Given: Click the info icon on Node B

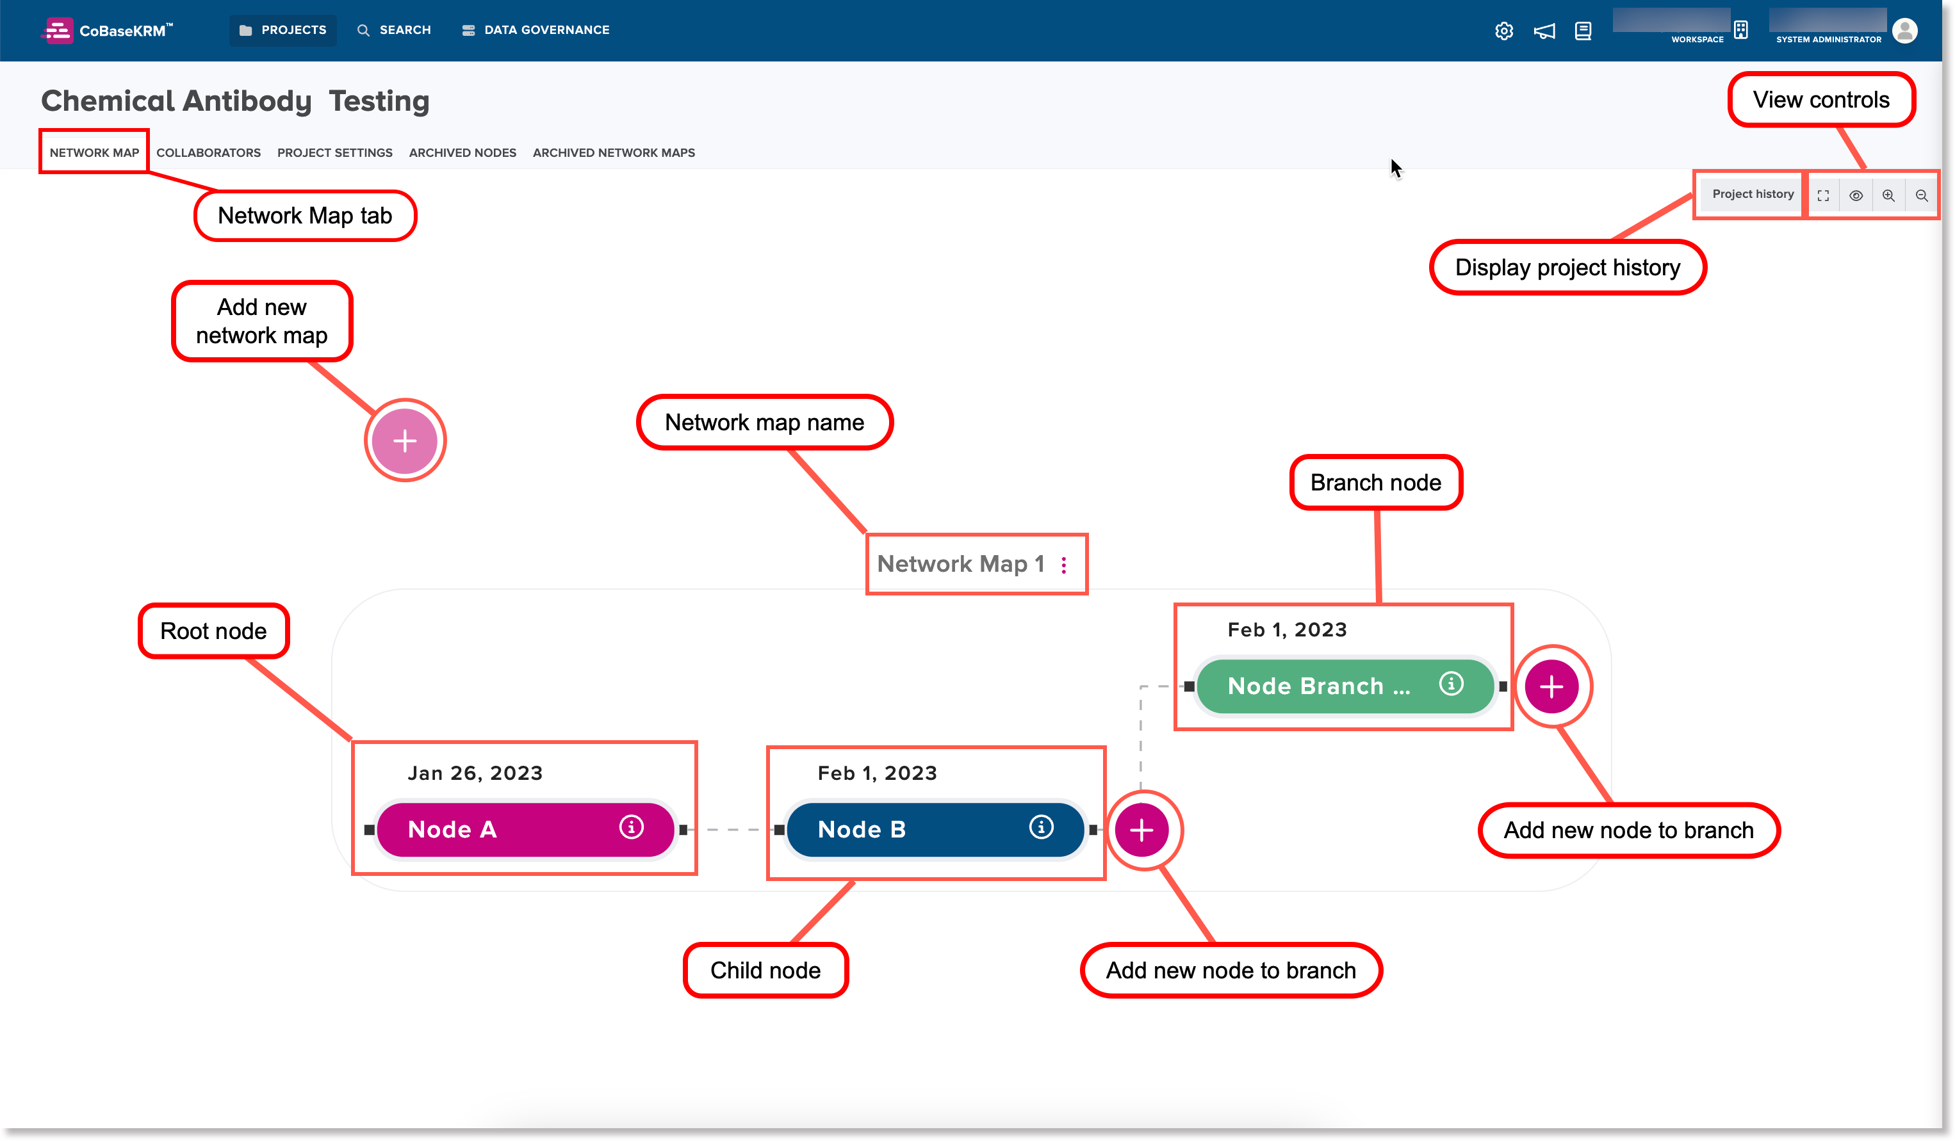Looking at the screenshot, I should [1040, 829].
